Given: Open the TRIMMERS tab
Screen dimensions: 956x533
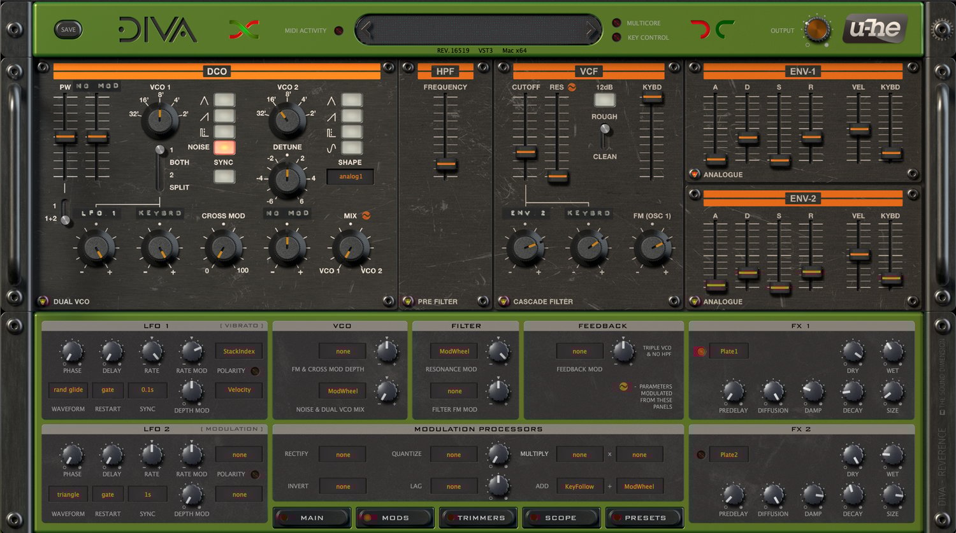Looking at the screenshot, I should [478, 518].
